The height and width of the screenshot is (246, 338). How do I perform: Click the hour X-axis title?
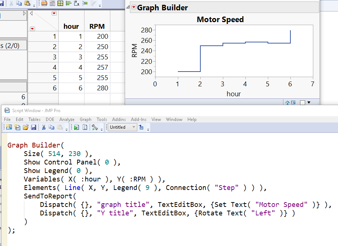234,94
